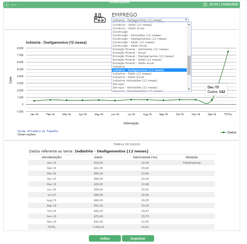Click the '518,00' cell in Jan-19 row
The image size is (247, 244).
(98, 163)
